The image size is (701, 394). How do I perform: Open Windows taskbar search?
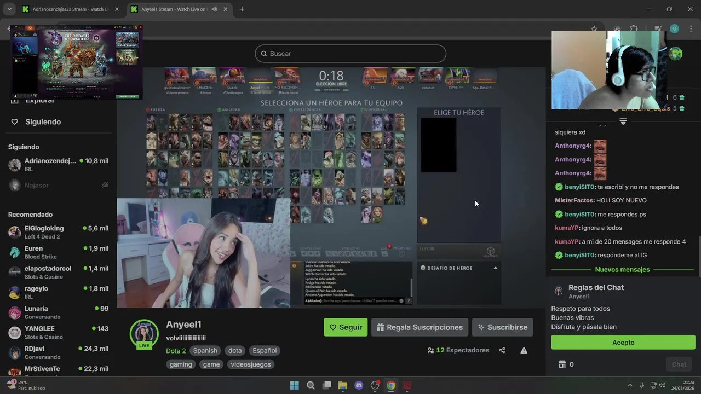tap(311, 385)
